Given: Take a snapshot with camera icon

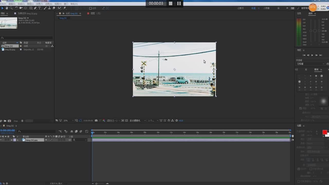Looking at the screenshot, I should (96, 121).
